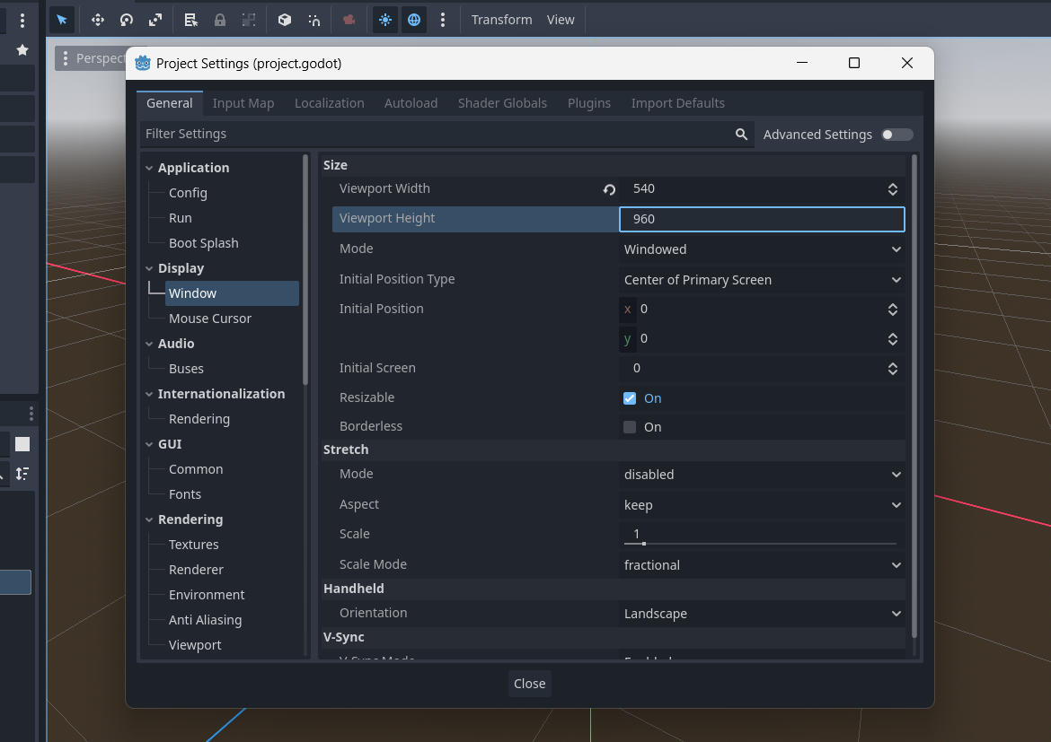Toggle the Advanced Settings switch
This screenshot has height=742, width=1051.
[896, 135]
